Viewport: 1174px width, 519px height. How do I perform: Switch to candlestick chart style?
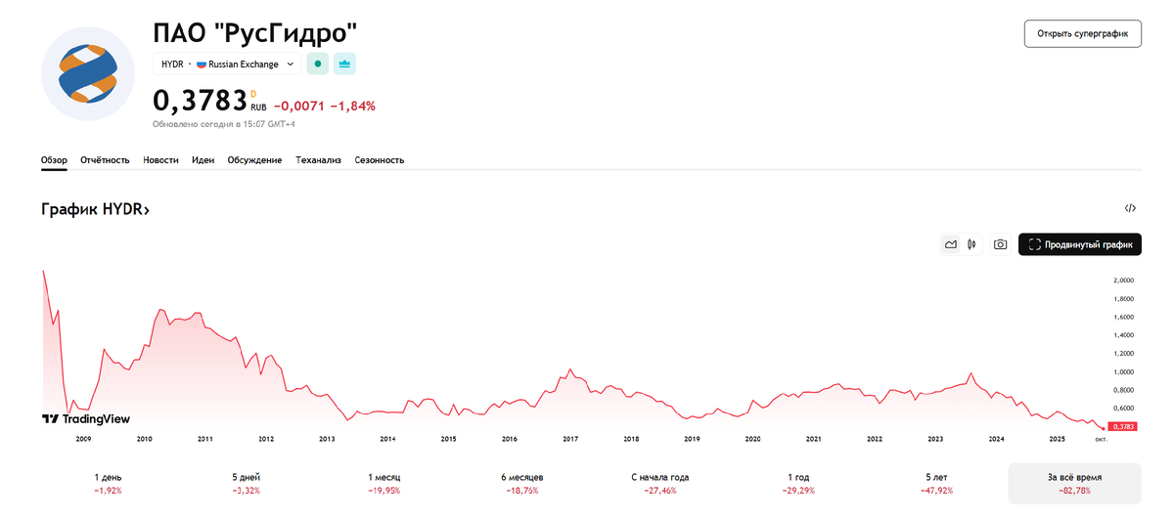point(971,244)
